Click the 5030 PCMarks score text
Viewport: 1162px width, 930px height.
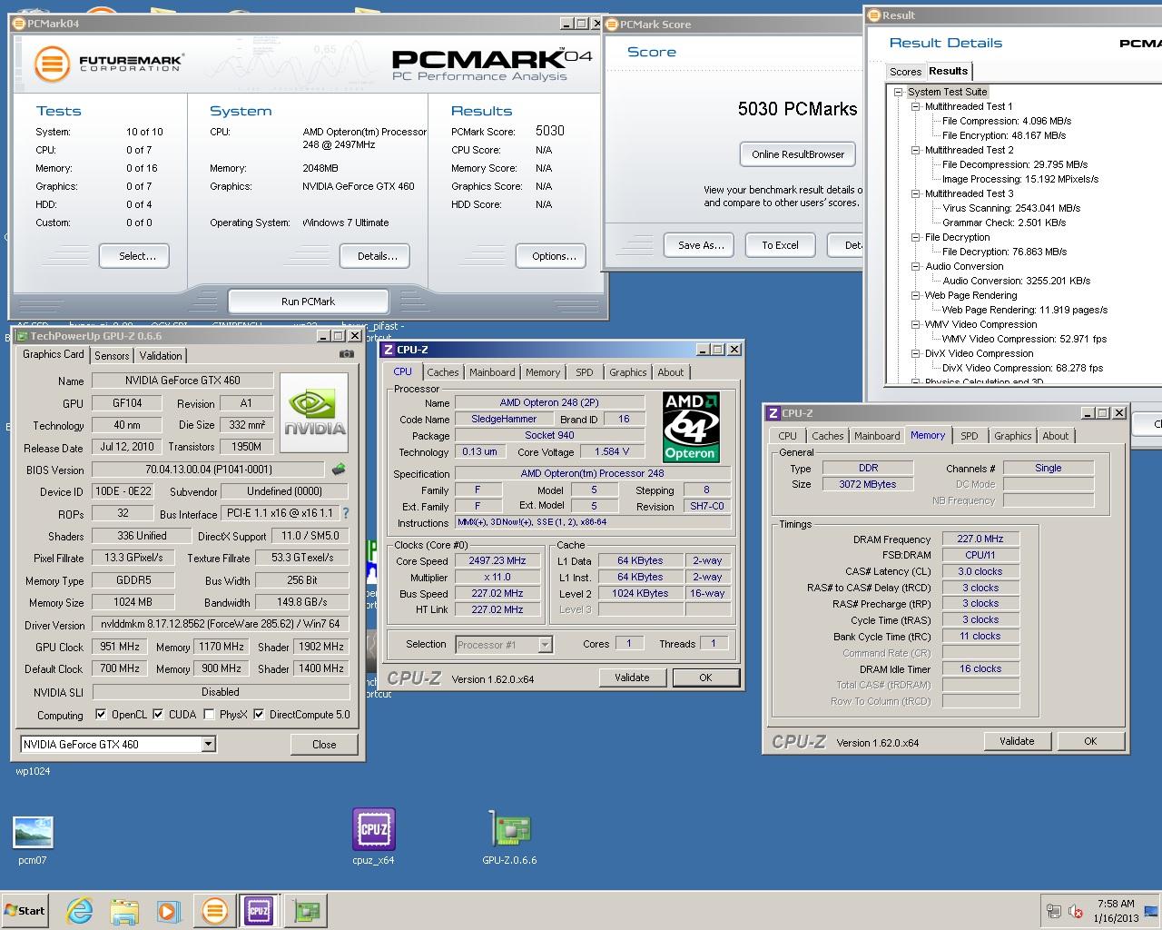797,109
